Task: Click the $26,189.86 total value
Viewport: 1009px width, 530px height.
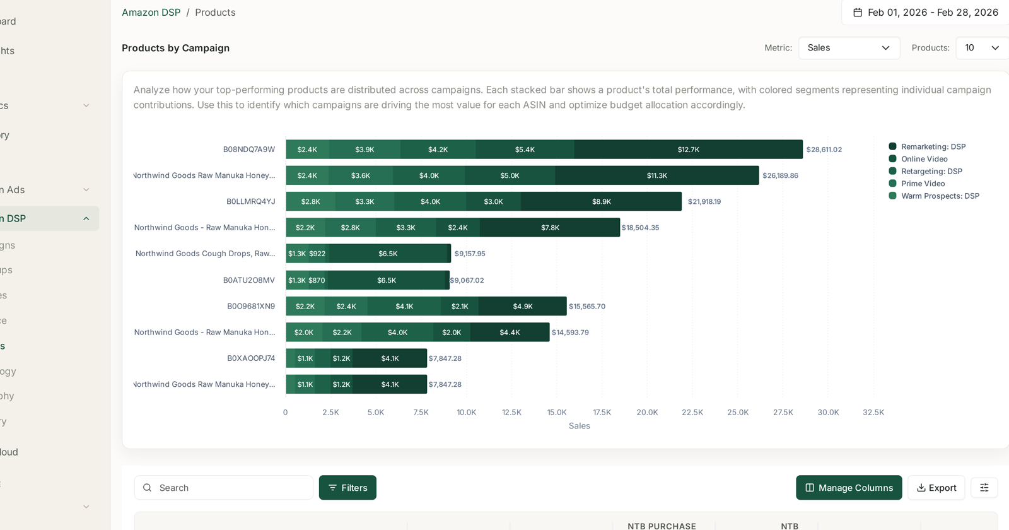Action: coord(780,175)
